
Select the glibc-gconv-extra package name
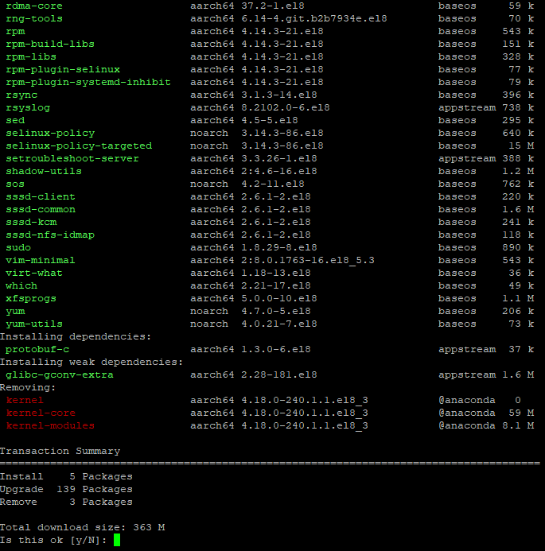pos(60,374)
